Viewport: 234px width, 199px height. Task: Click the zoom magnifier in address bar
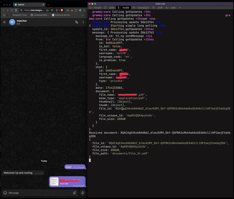pos(52,10)
